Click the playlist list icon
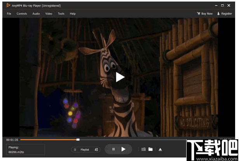Viewport: 239px width, 161px height. coord(75,149)
